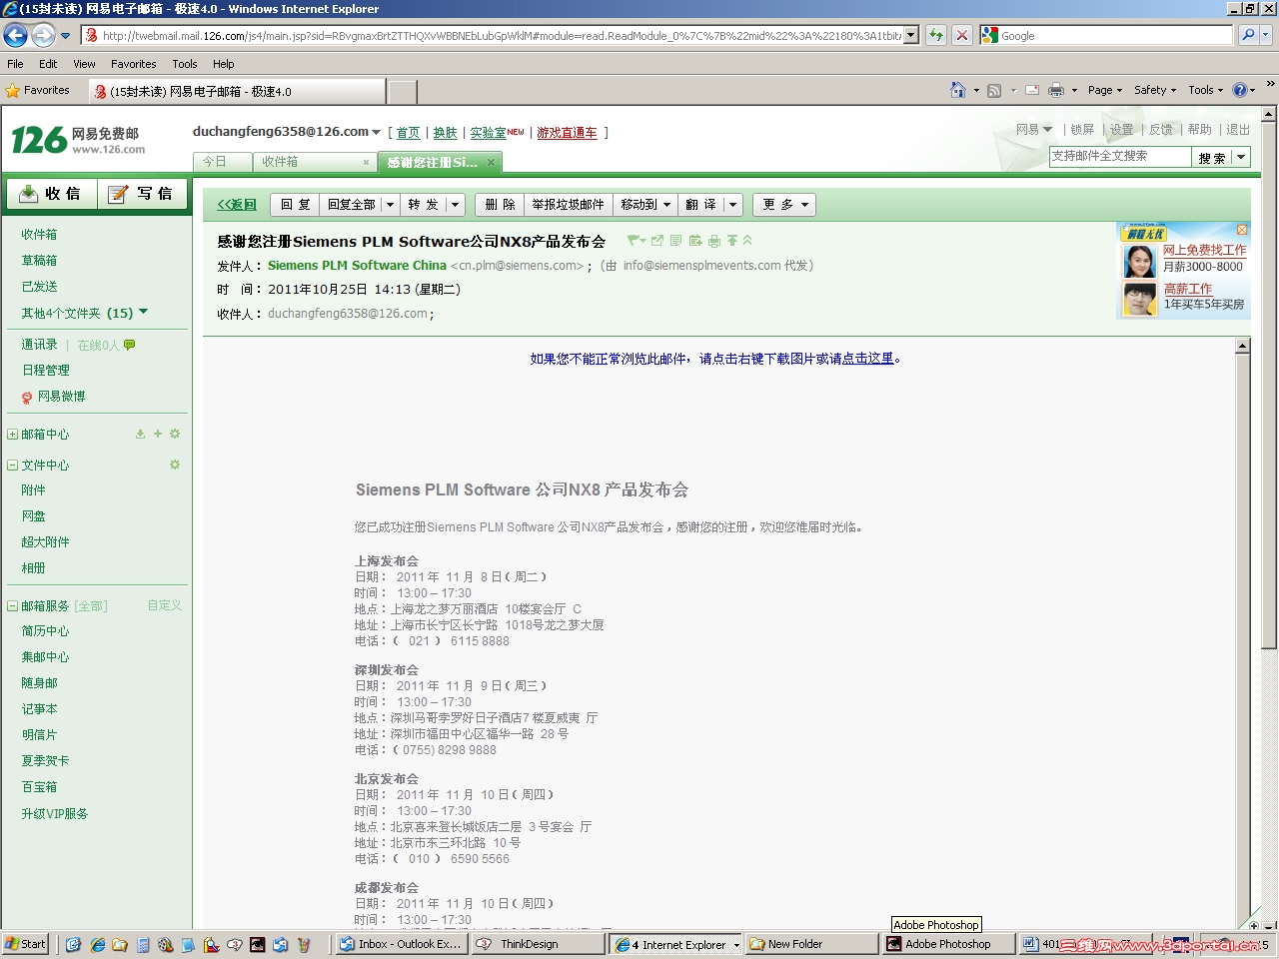Click the plus icon next to 邮箱中心

point(158,435)
